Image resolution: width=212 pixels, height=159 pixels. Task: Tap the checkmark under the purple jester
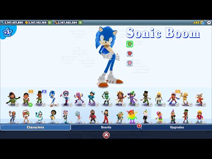[x=137, y=105]
